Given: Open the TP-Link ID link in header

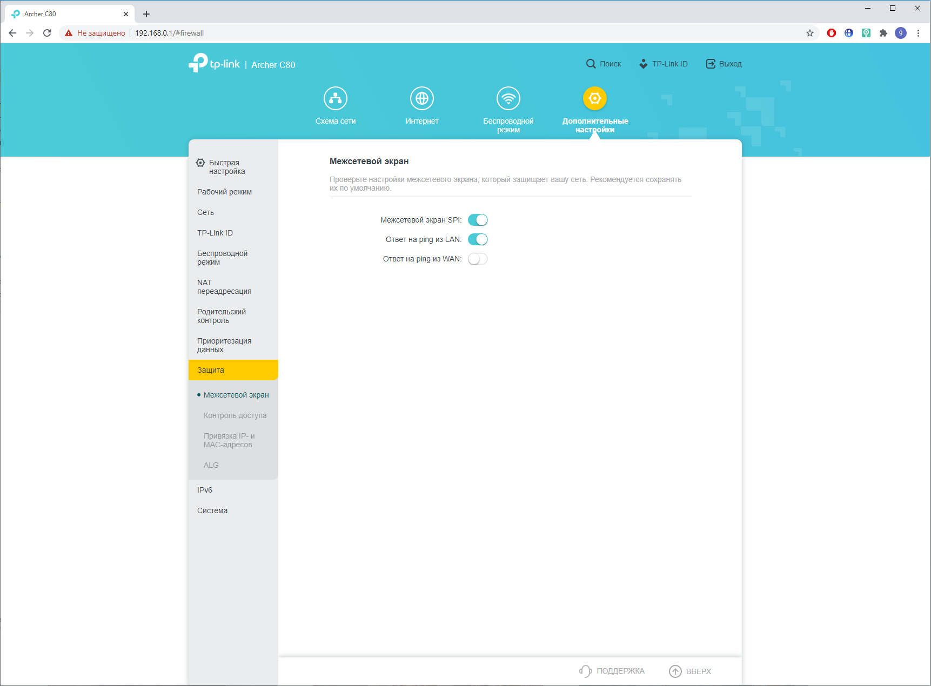Looking at the screenshot, I should click(x=664, y=64).
